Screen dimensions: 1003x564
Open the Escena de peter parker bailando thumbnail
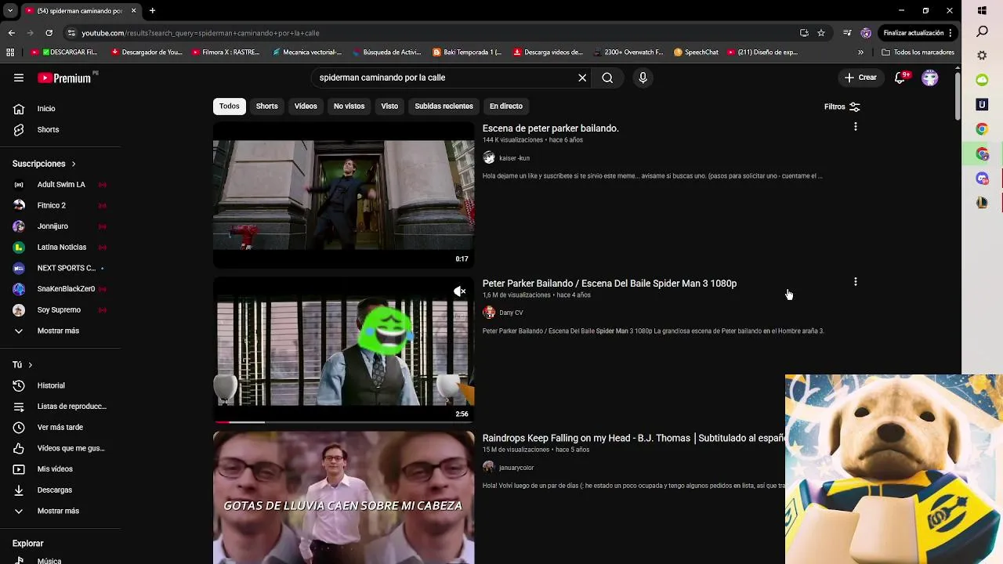343,195
